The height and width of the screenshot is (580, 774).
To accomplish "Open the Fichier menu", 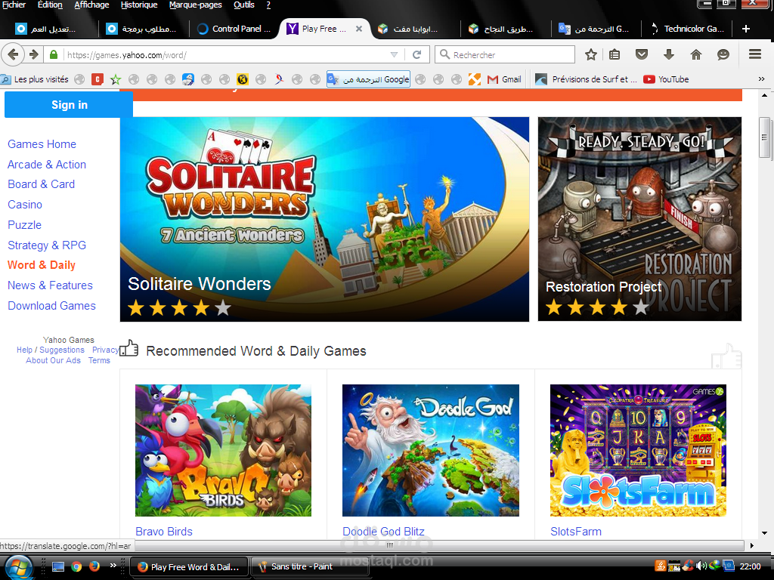I will click(x=14, y=5).
